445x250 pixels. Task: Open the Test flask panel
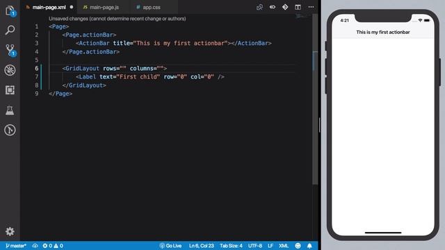coord(10,110)
